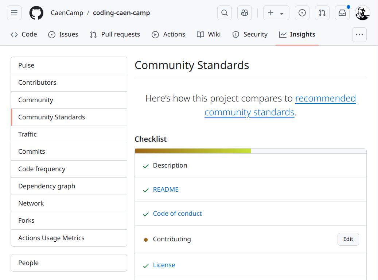This screenshot has height=280, width=378.
Task: Switch to the Code tab
Action: coord(24,34)
